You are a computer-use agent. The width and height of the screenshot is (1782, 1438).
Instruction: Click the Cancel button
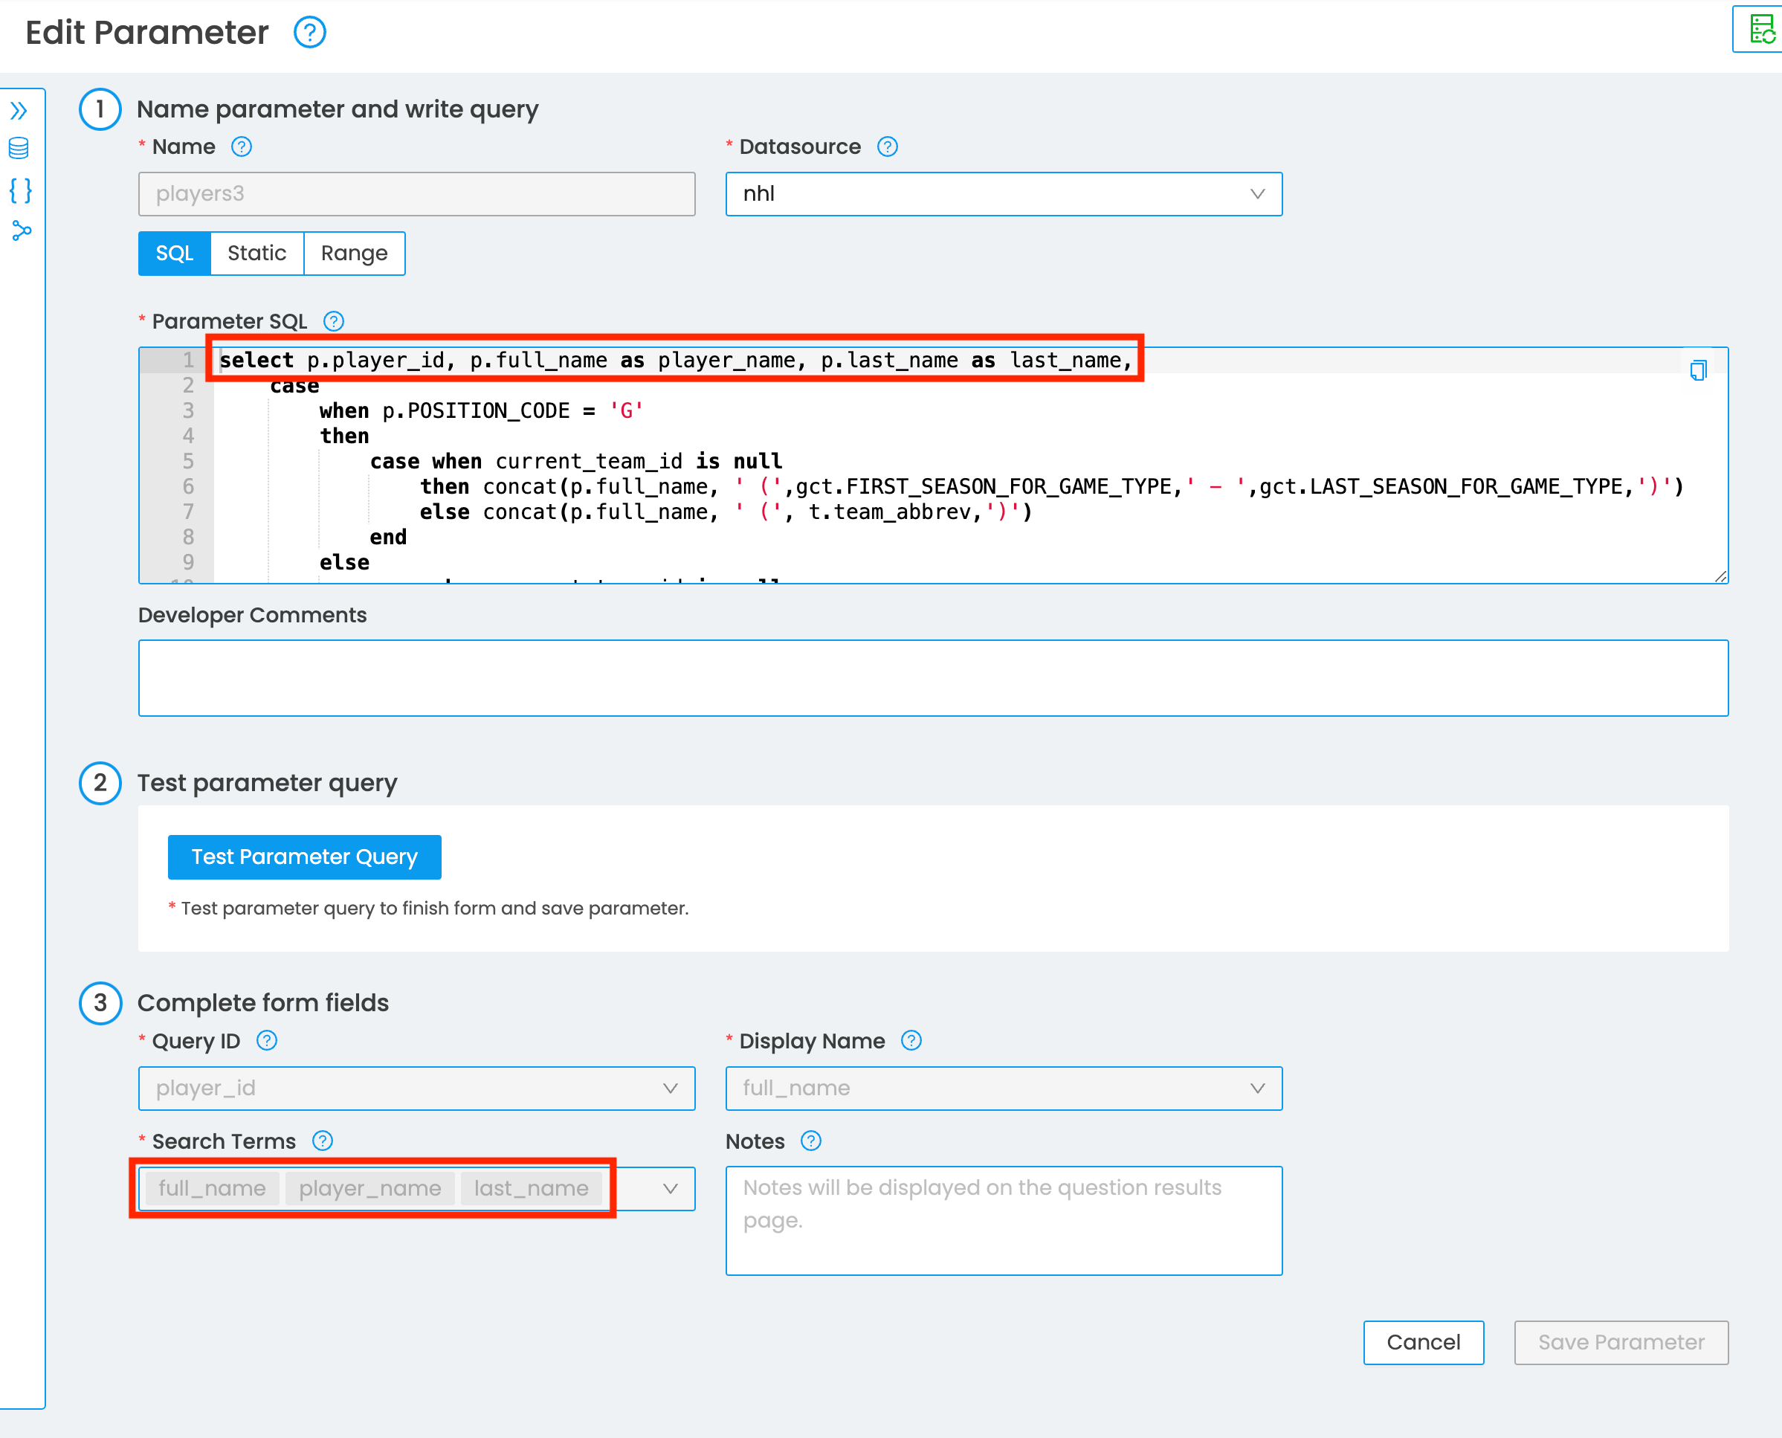(1424, 1342)
